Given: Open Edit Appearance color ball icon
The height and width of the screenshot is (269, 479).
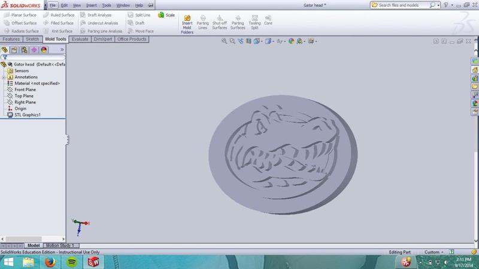Looking at the screenshot, I should [291, 41].
